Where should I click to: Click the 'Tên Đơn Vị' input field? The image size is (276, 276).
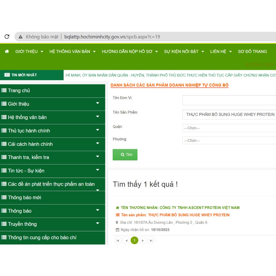pyautogui.click(x=229, y=100)
